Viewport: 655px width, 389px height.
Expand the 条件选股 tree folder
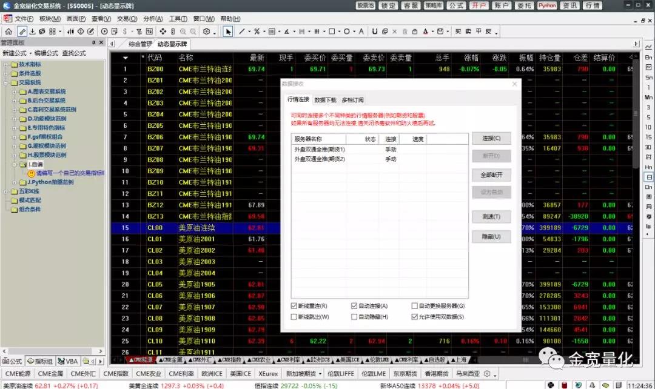[x=6, y=73]
